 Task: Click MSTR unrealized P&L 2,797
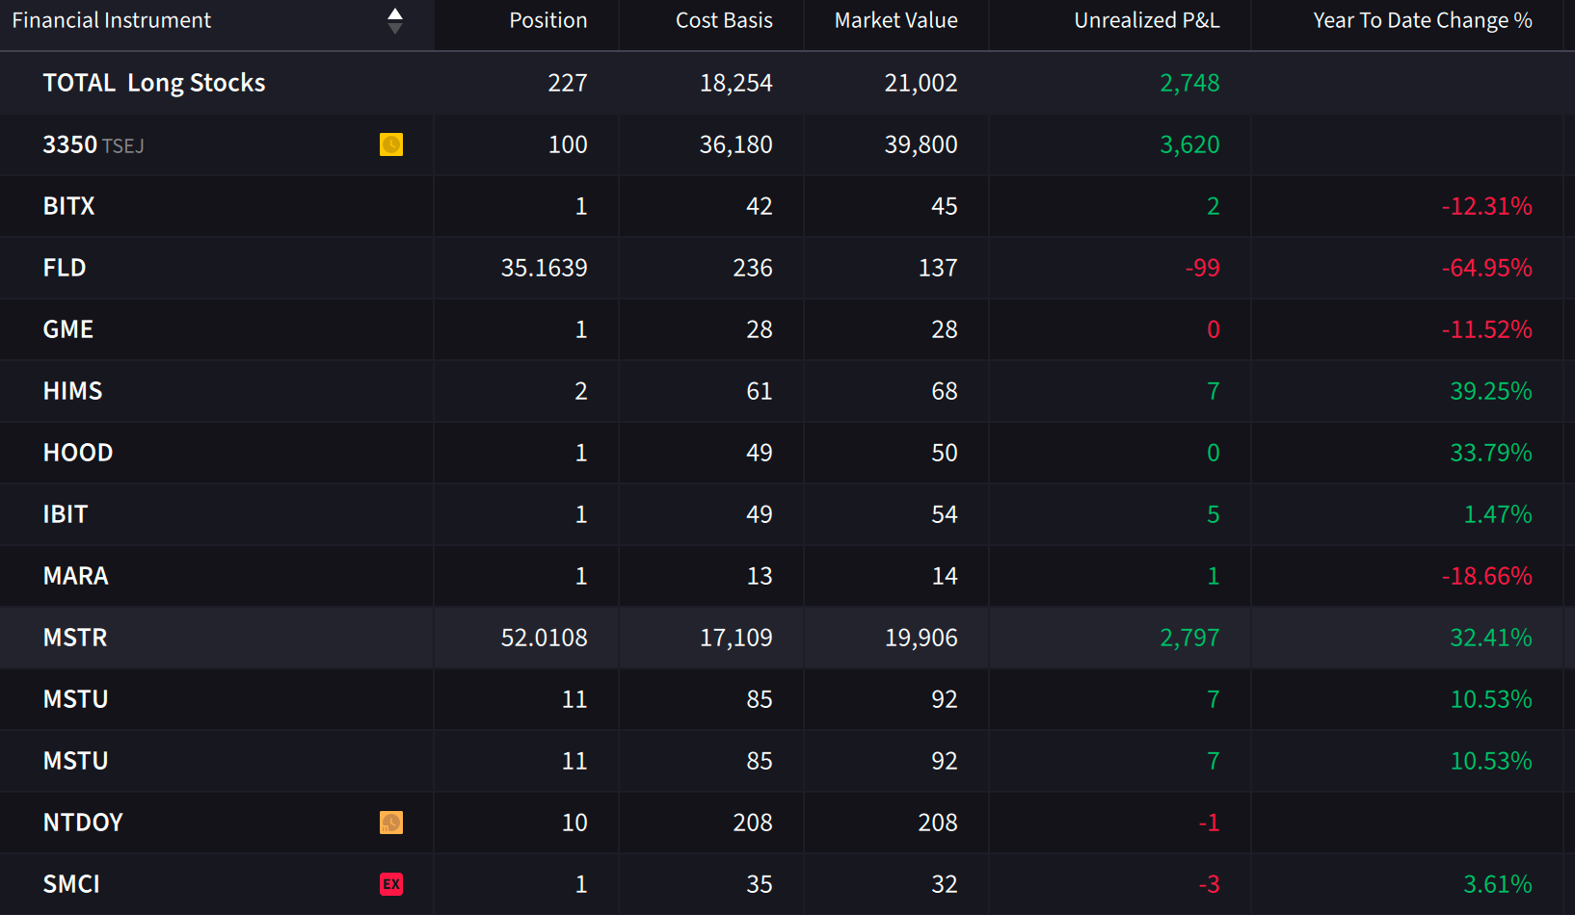point(1189,638)
